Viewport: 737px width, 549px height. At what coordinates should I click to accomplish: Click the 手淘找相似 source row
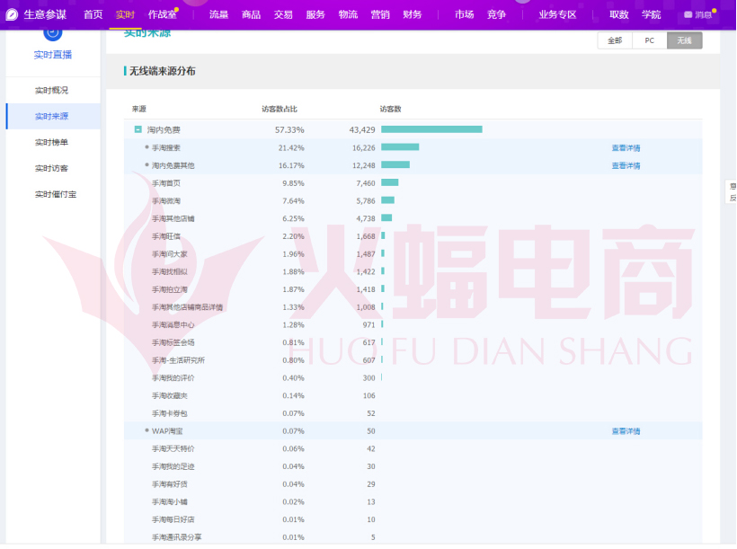coord(413,271)
